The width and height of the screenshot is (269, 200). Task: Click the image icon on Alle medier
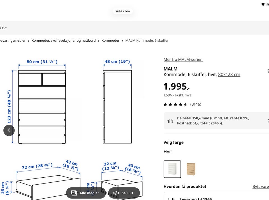(x=74, y=193)
